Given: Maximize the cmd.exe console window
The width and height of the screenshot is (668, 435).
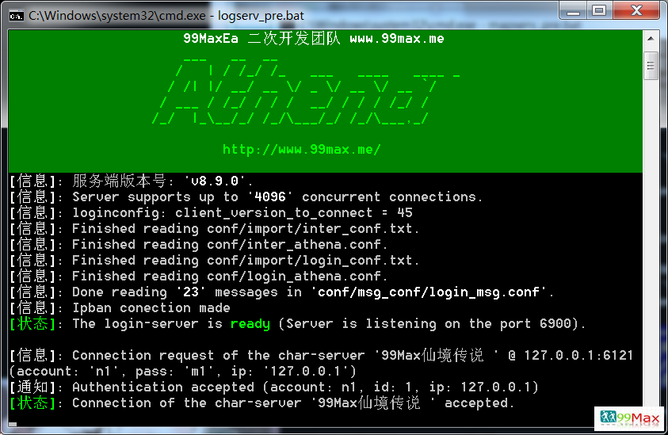Looking at the screenshot, I should click(x=599, y=10).
